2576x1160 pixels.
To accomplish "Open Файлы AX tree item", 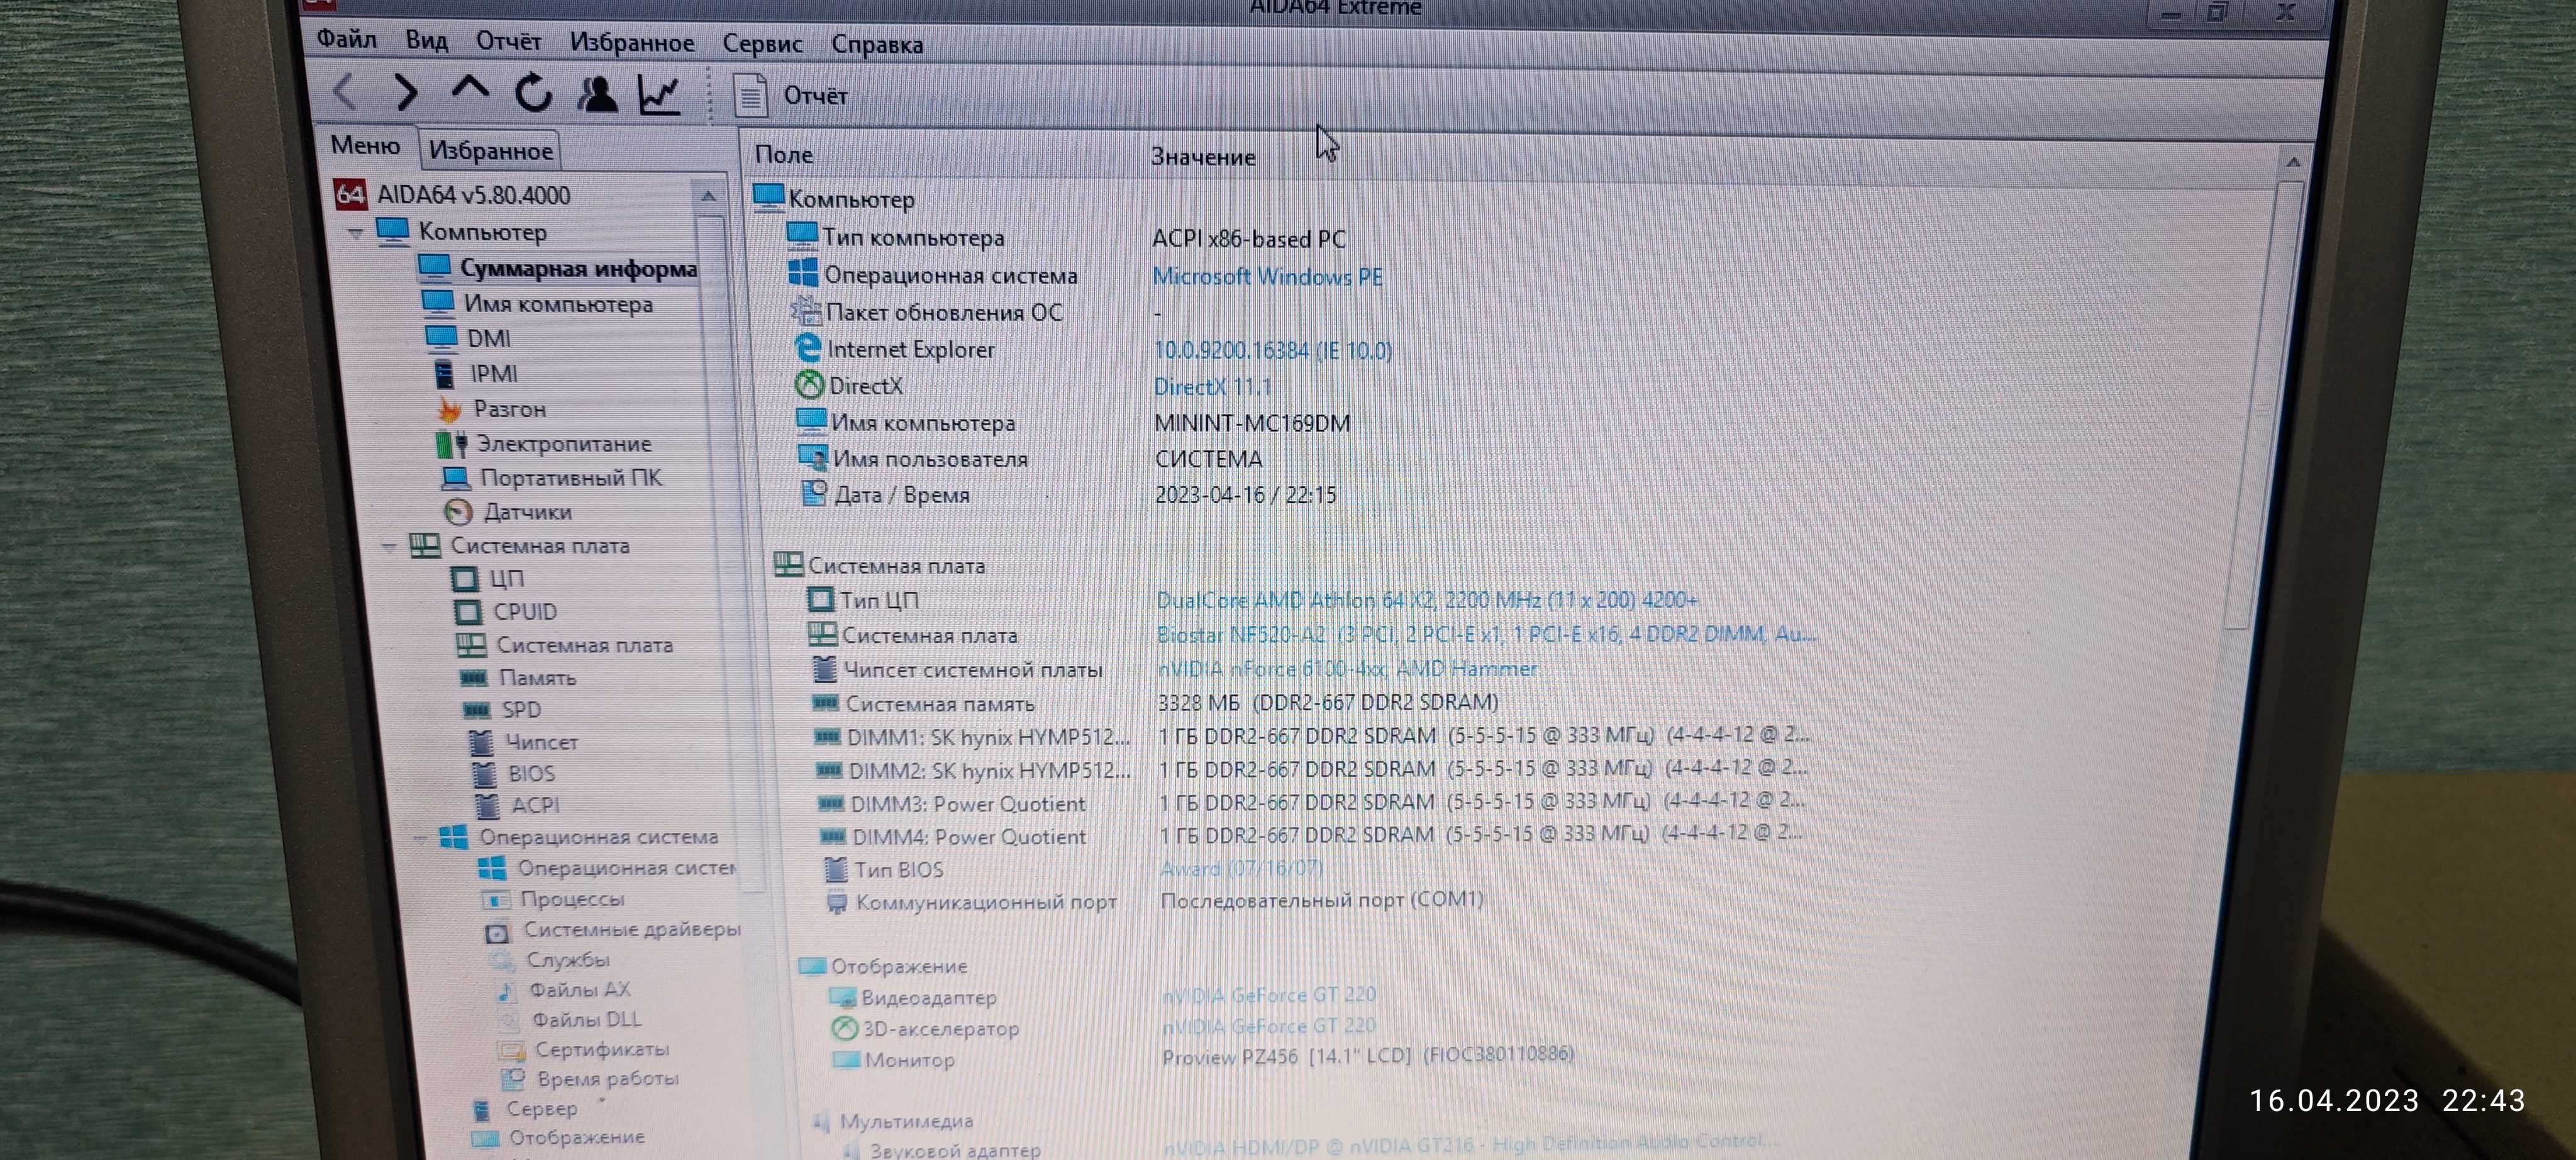I will [x=564, y=990].
